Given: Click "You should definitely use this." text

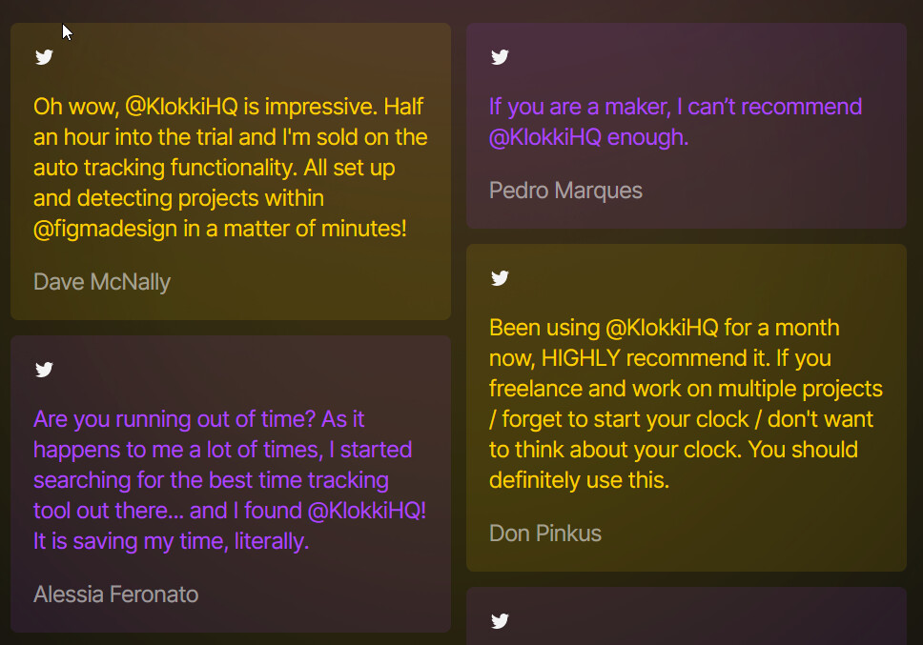Looking at the screenshot, I should 673,465.
